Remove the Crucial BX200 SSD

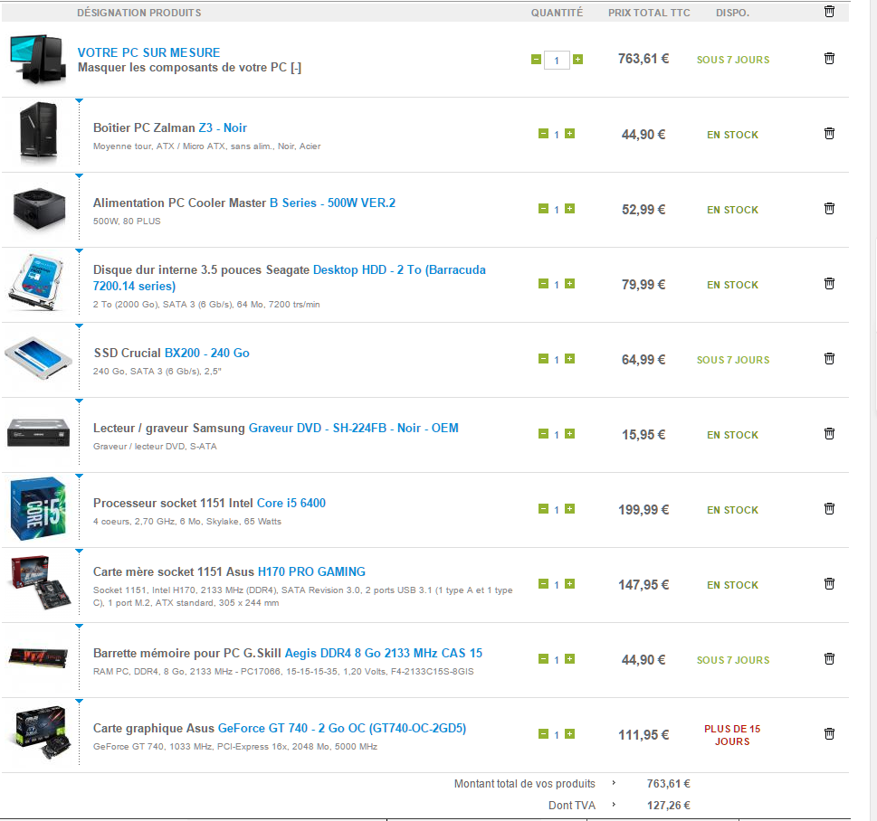pyautogui.click(x=829, y=359)
